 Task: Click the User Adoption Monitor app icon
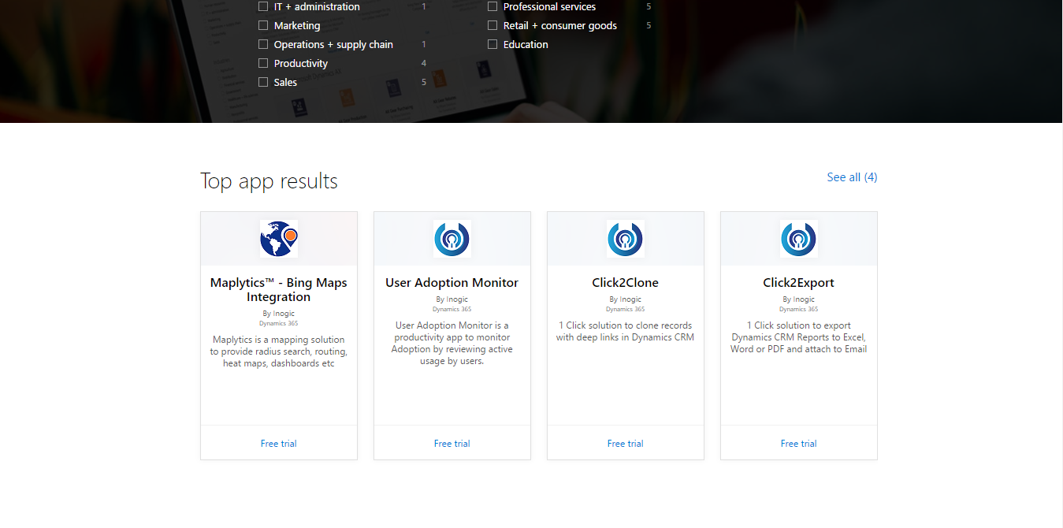pos(452,239)
